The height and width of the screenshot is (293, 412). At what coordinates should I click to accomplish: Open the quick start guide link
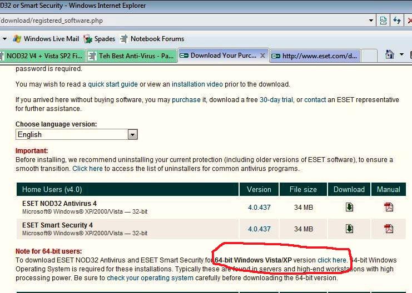coord(113,84)
